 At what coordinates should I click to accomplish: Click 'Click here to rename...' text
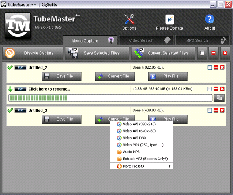point(49,89)
